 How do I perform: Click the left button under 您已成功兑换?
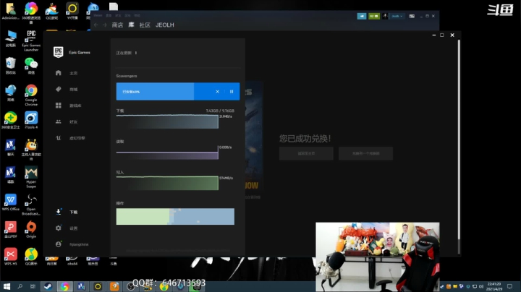pyautogui.click(x=306, y=154)
